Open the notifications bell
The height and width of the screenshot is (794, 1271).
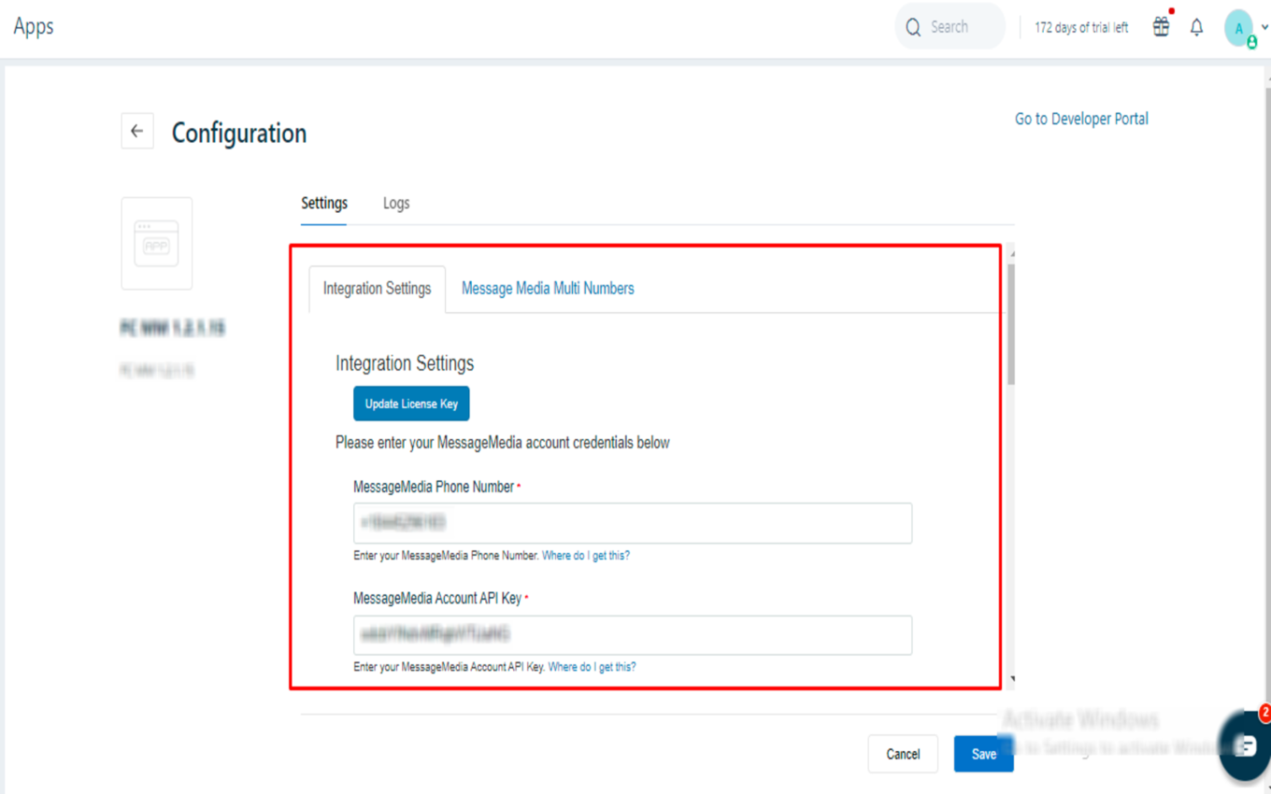[1196, 27]
